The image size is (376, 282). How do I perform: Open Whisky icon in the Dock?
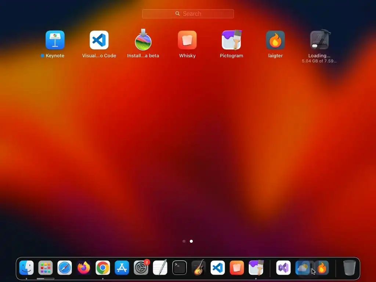coord(237,268)
